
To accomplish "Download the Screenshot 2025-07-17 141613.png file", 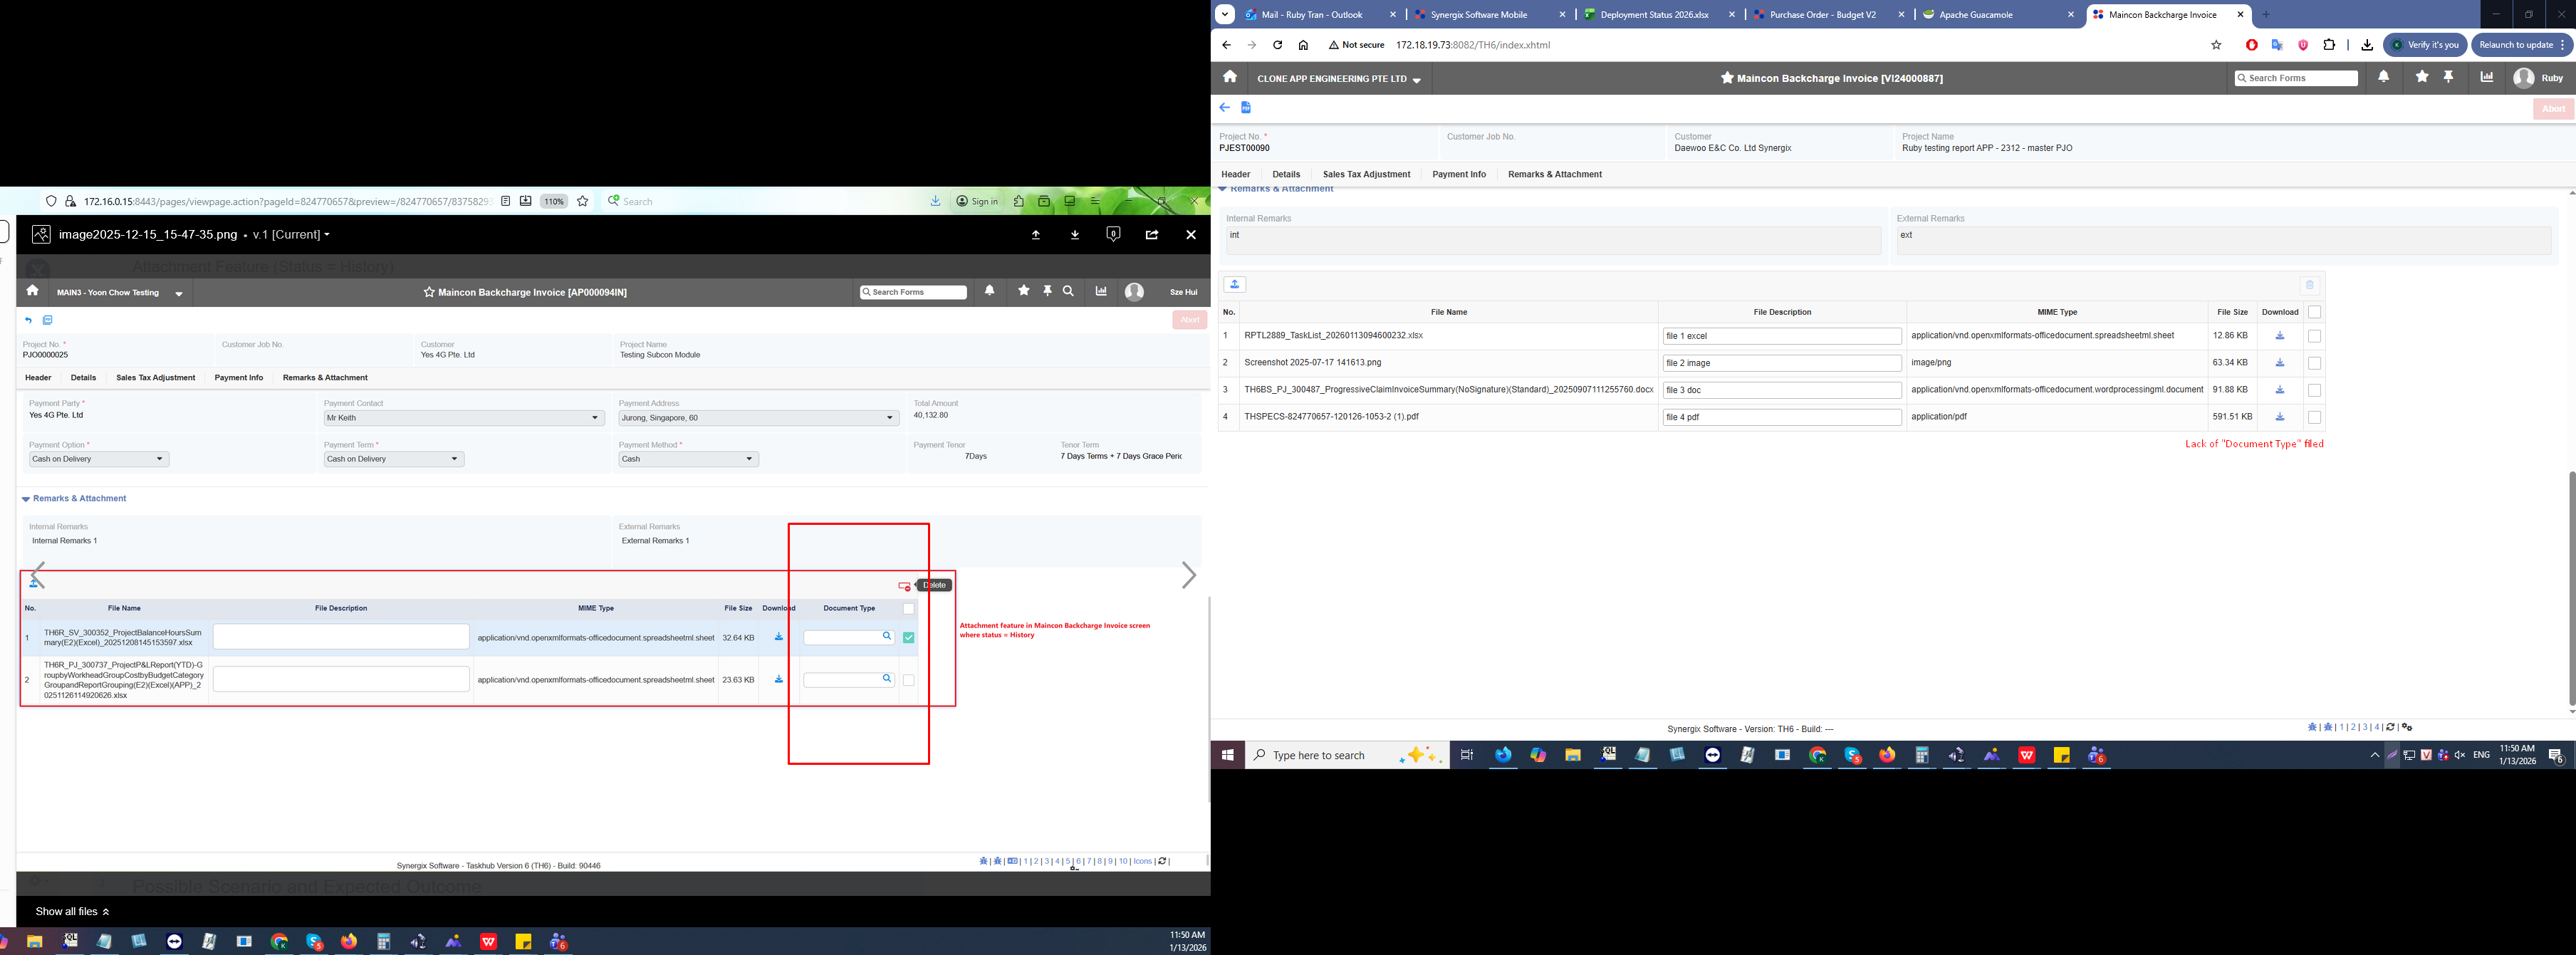I will (2279, 363).
